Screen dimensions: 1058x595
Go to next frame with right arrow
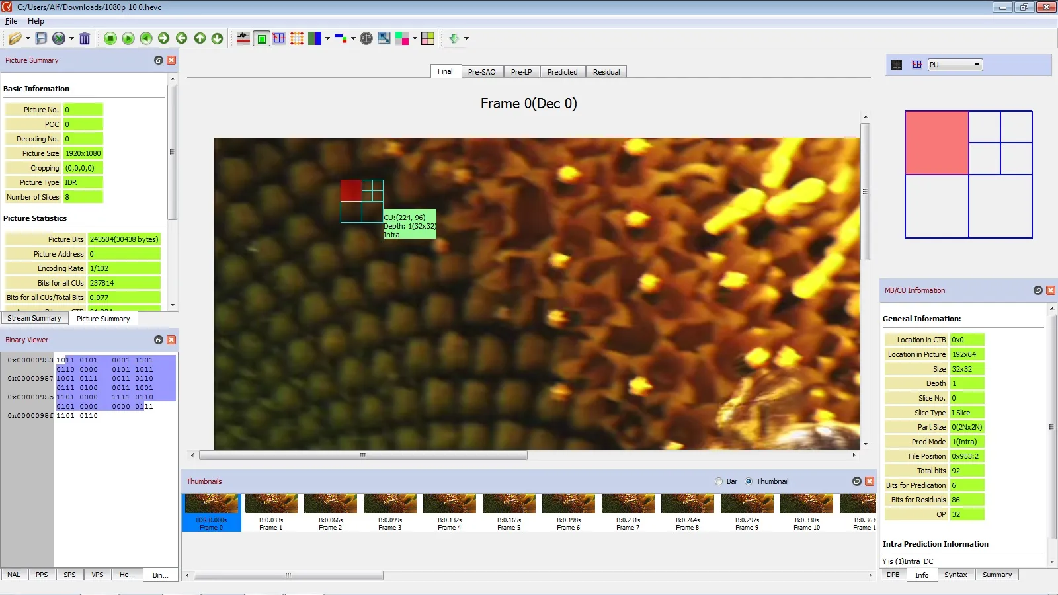(x=163, y=38)
